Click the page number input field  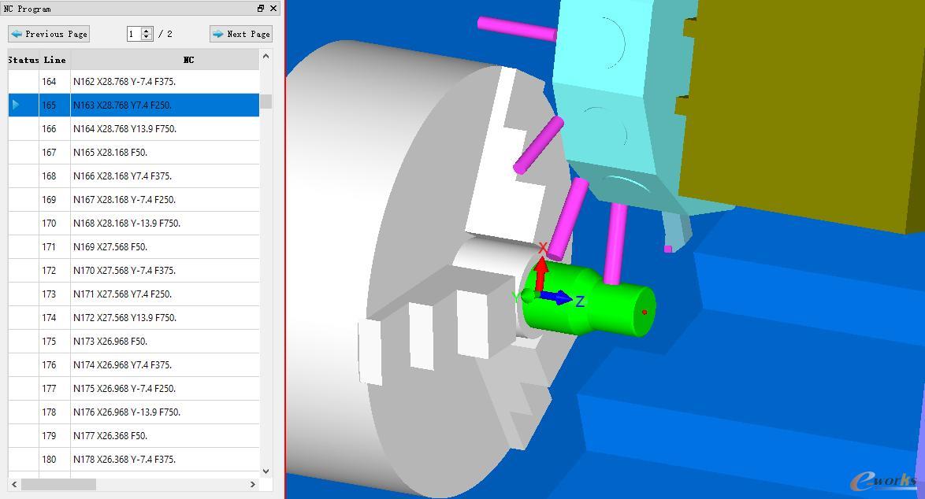pos(134,34)
